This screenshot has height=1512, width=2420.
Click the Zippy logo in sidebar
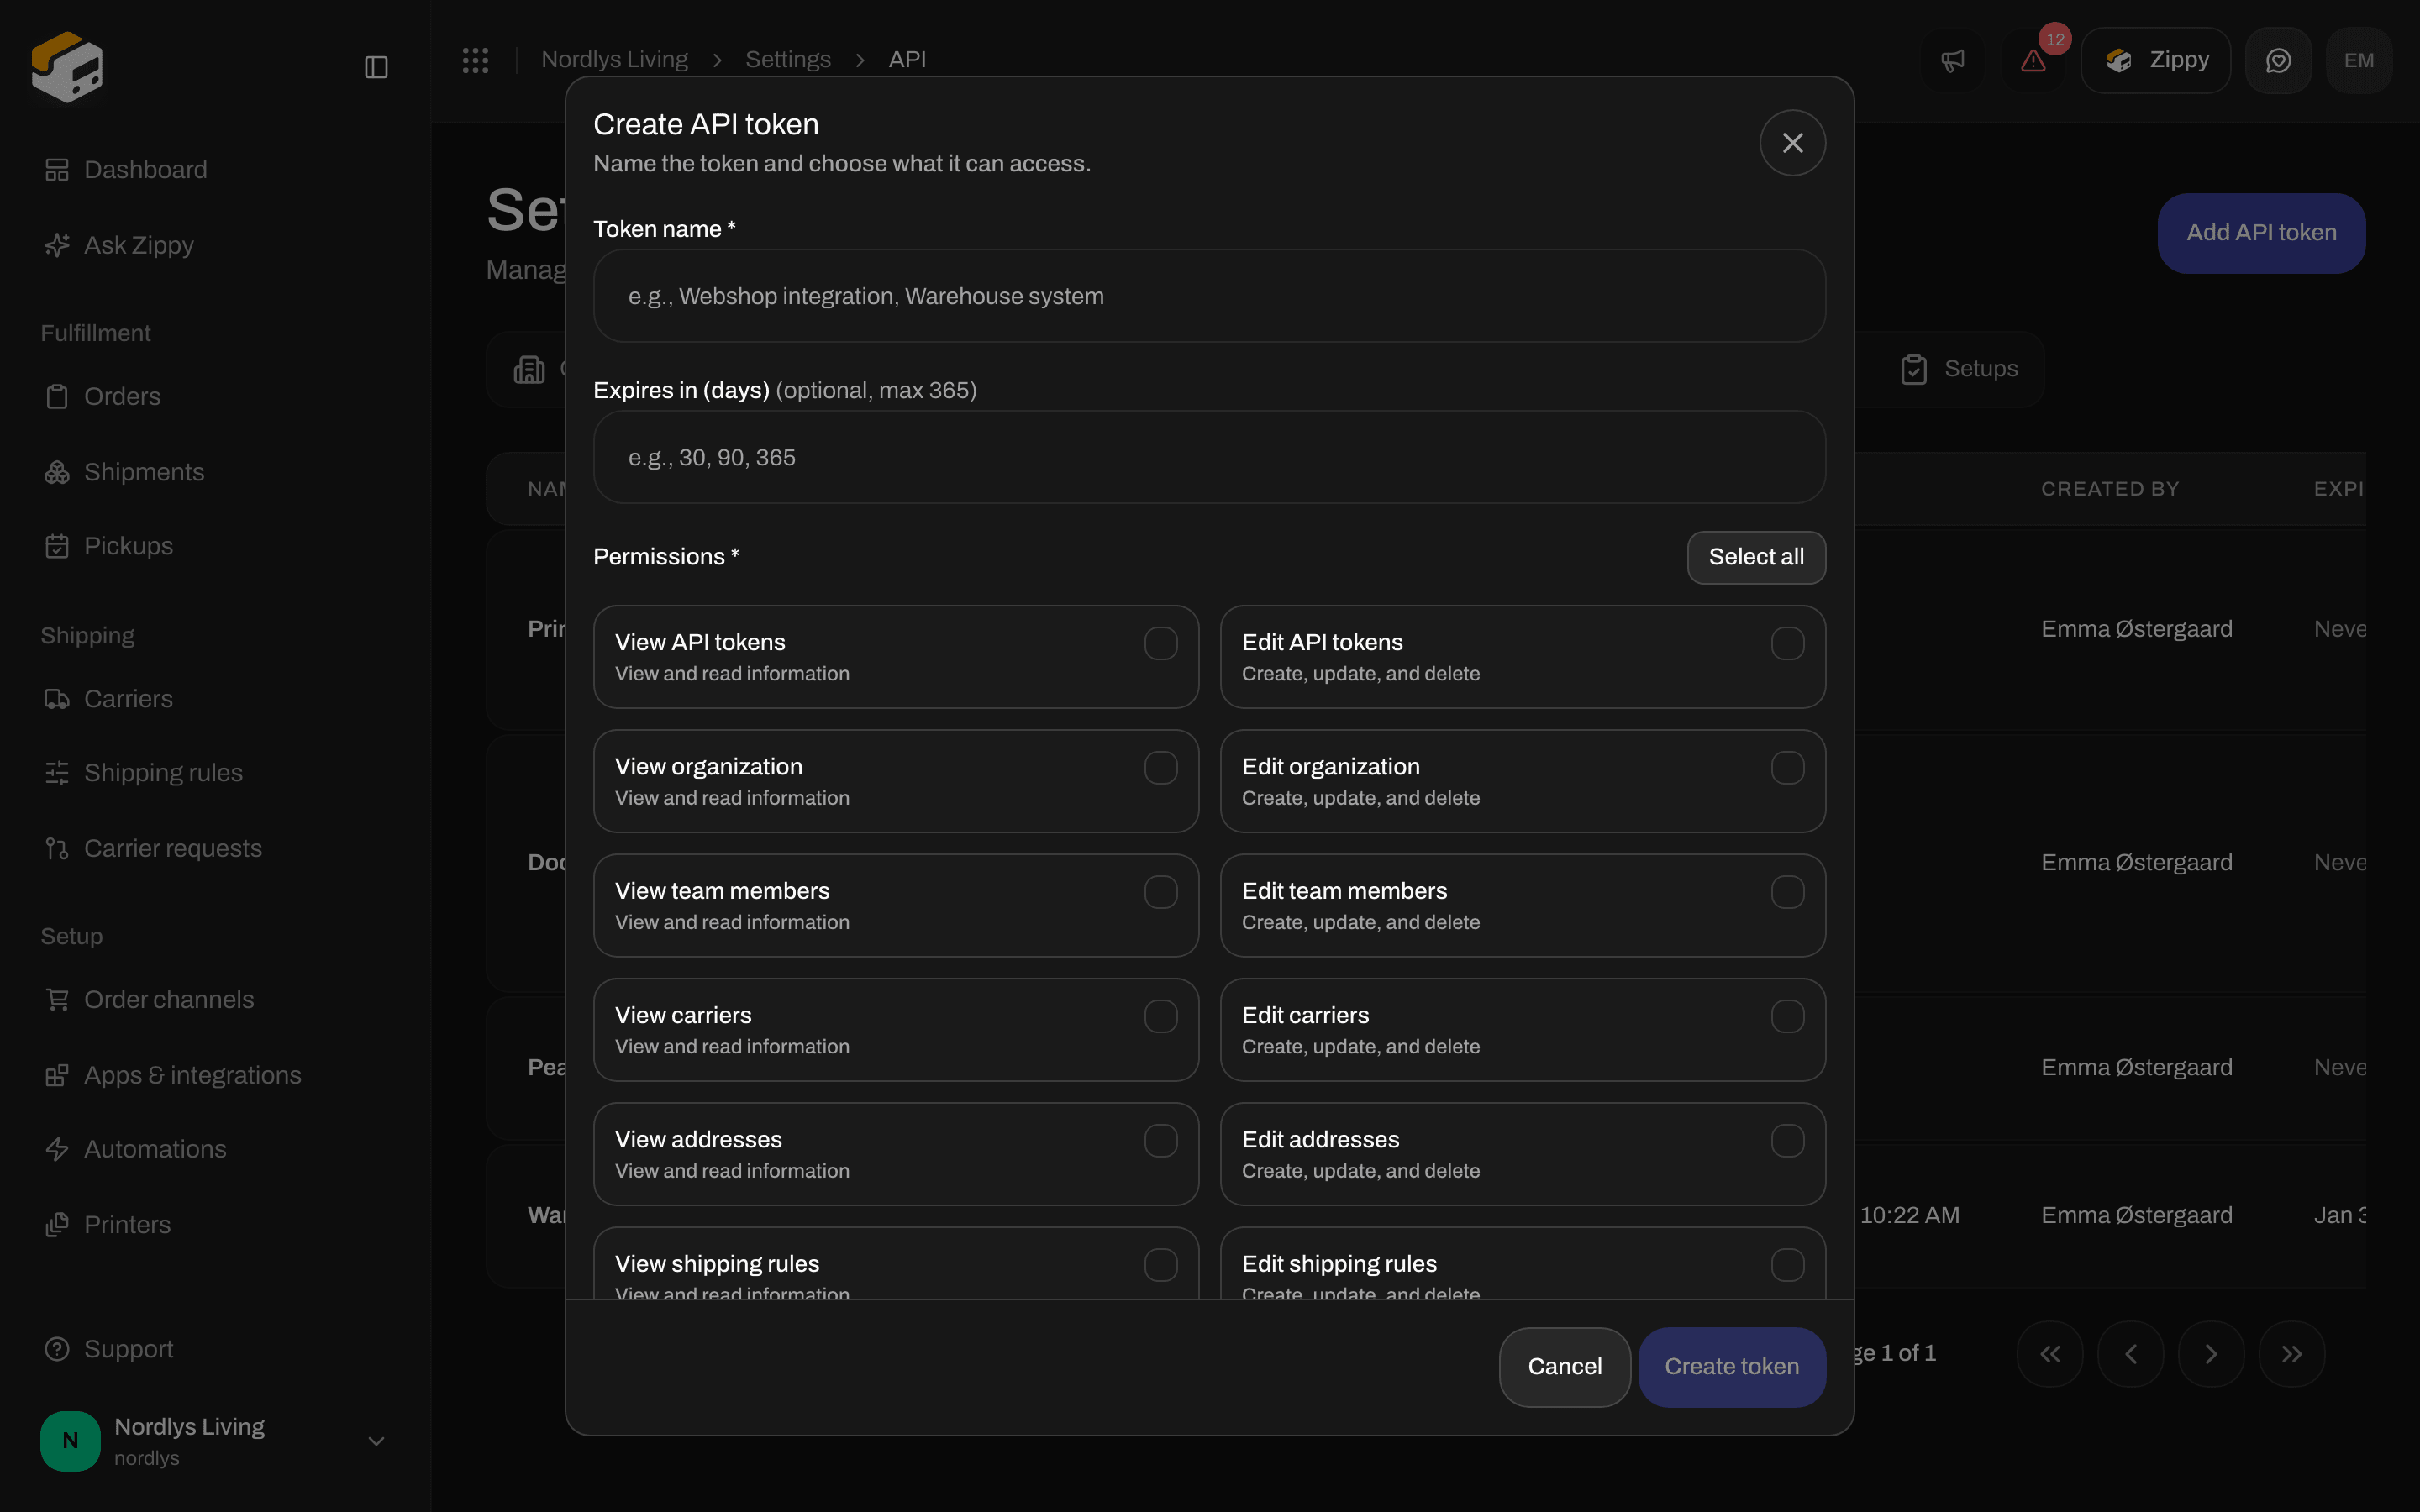(x=67, y=67)
